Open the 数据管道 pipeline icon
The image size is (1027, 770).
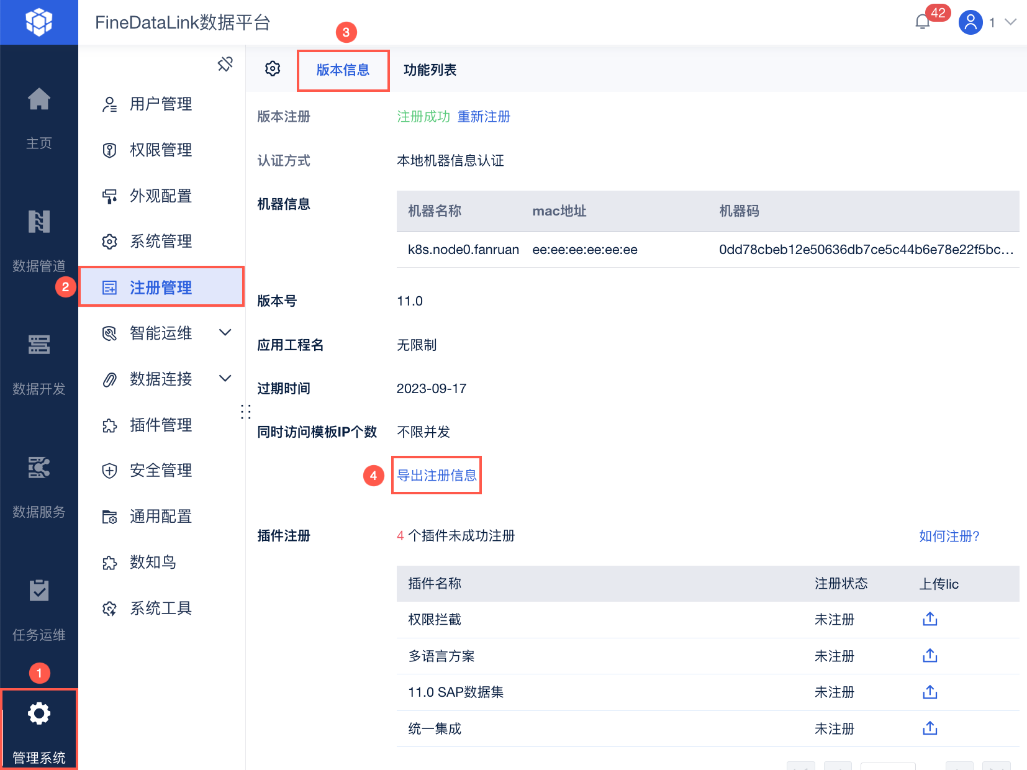tap(38, 221)
